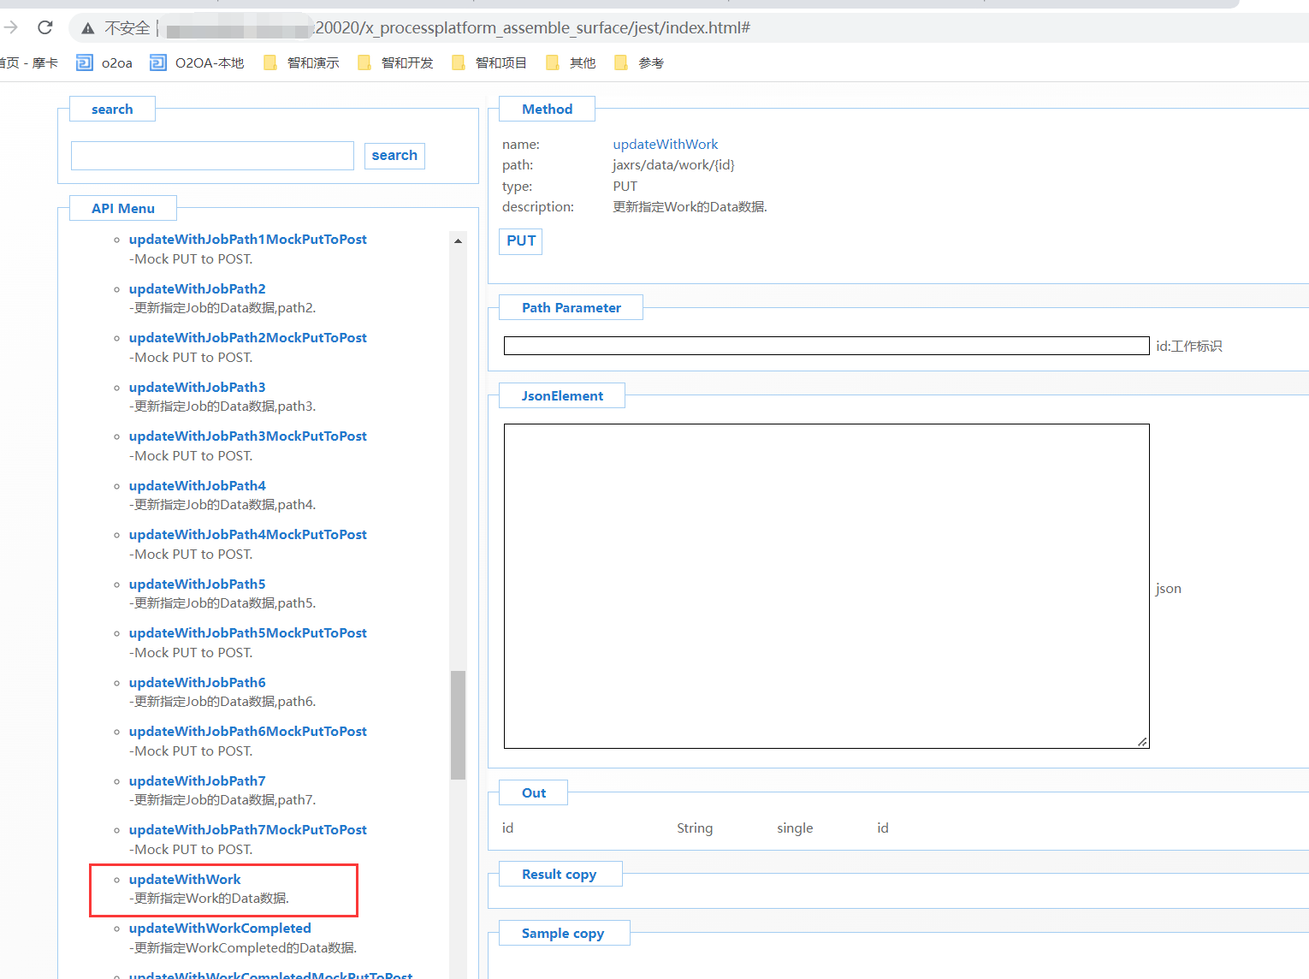The width and height of the screenshot is (1309, 979).
Task: Open the 参考 bookmark folder
Action: pos(640,62)
